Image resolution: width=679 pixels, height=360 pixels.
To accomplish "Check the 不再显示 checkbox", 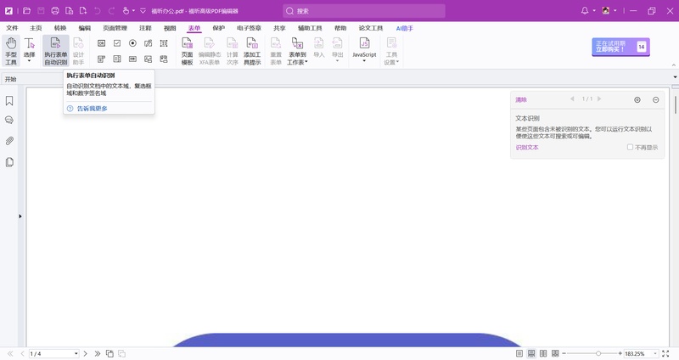I will pyautogui.click(x=630, y=147).
